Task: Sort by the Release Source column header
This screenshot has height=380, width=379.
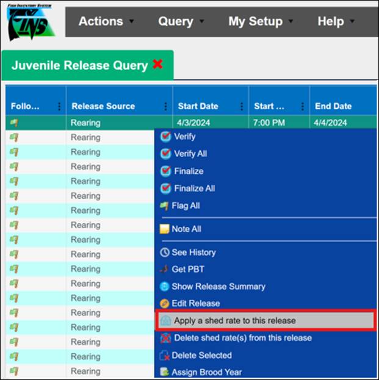Action: pyautogui.click(x=103, y=106)
